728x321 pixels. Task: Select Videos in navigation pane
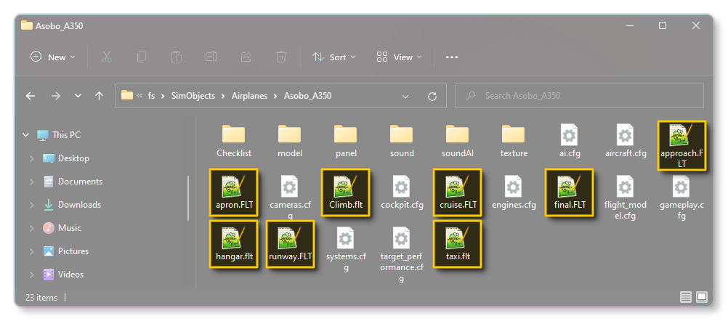pos(64,274)
